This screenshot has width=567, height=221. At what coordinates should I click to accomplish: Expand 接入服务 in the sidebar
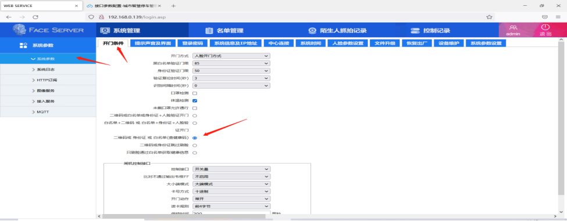[48, 102]
